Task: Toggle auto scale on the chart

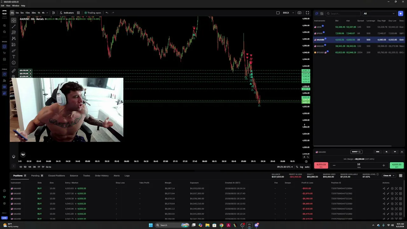Action: [x=307, y=167]
